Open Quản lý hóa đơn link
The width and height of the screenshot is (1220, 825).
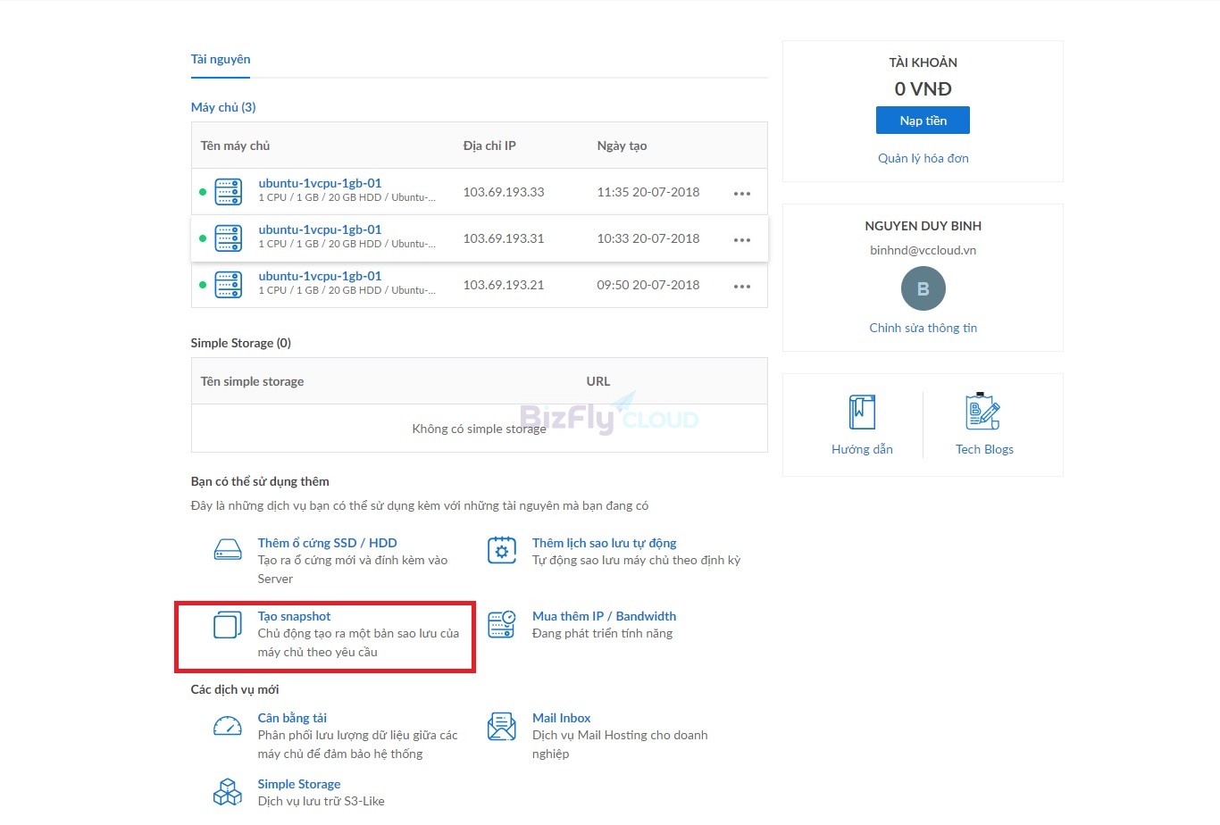tap(923, 158)
